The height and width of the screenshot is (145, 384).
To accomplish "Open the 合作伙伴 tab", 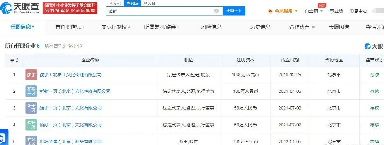I will click(302, 27).
